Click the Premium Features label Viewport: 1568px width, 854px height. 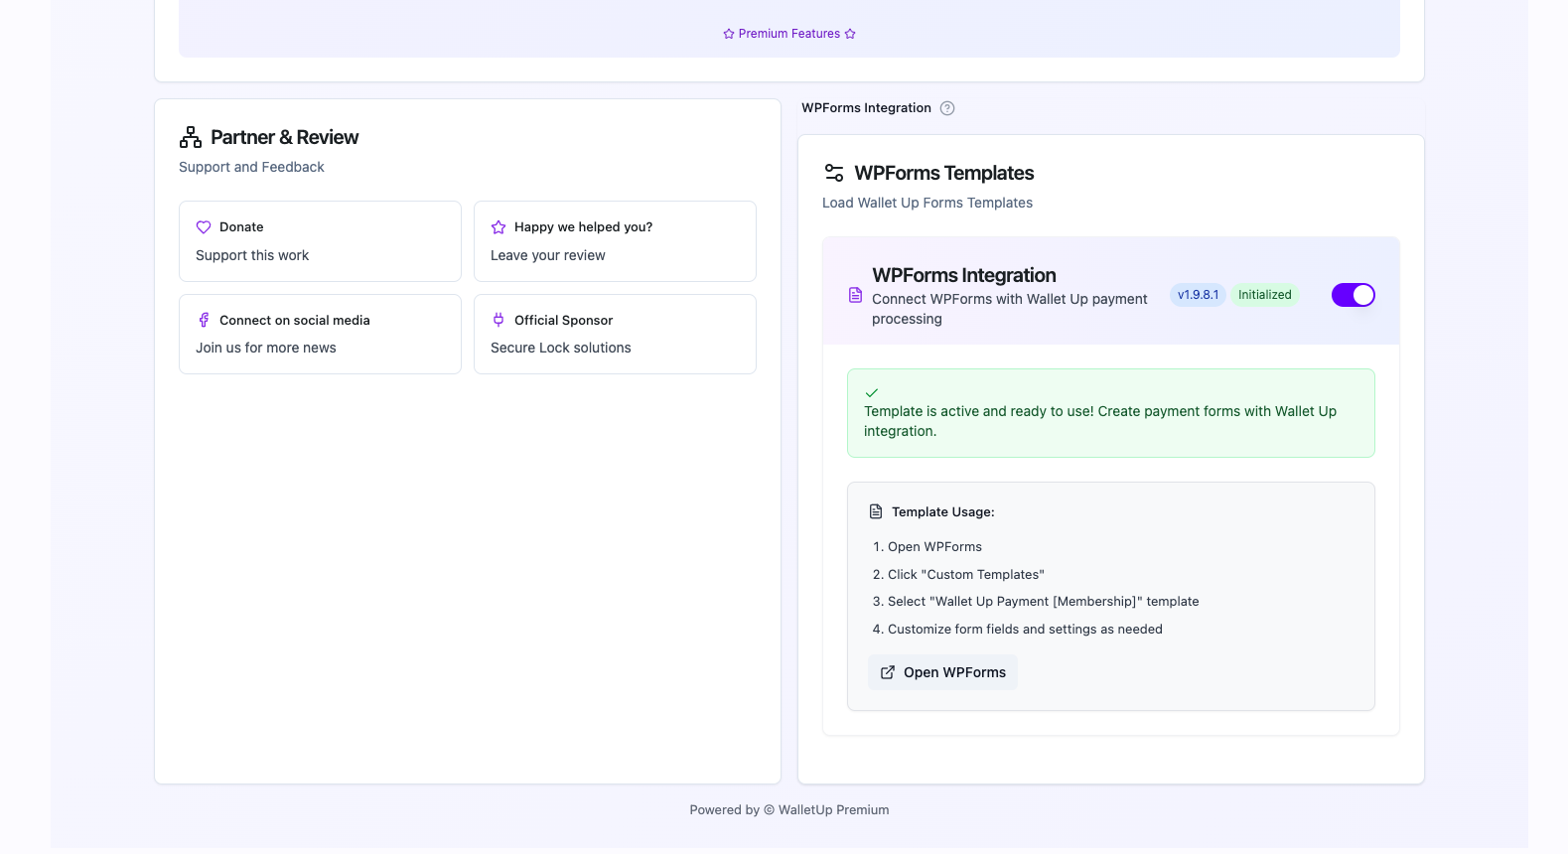coord(789,34)
